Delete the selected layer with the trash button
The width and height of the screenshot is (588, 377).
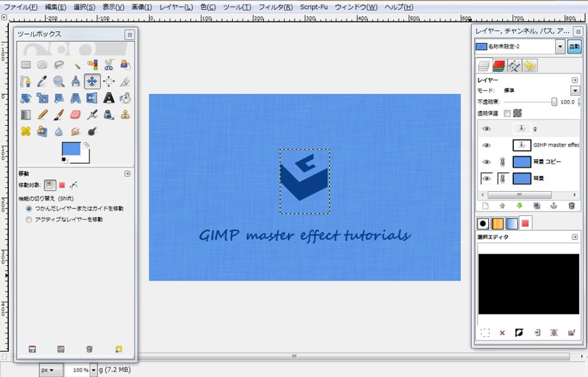point(570,205)
